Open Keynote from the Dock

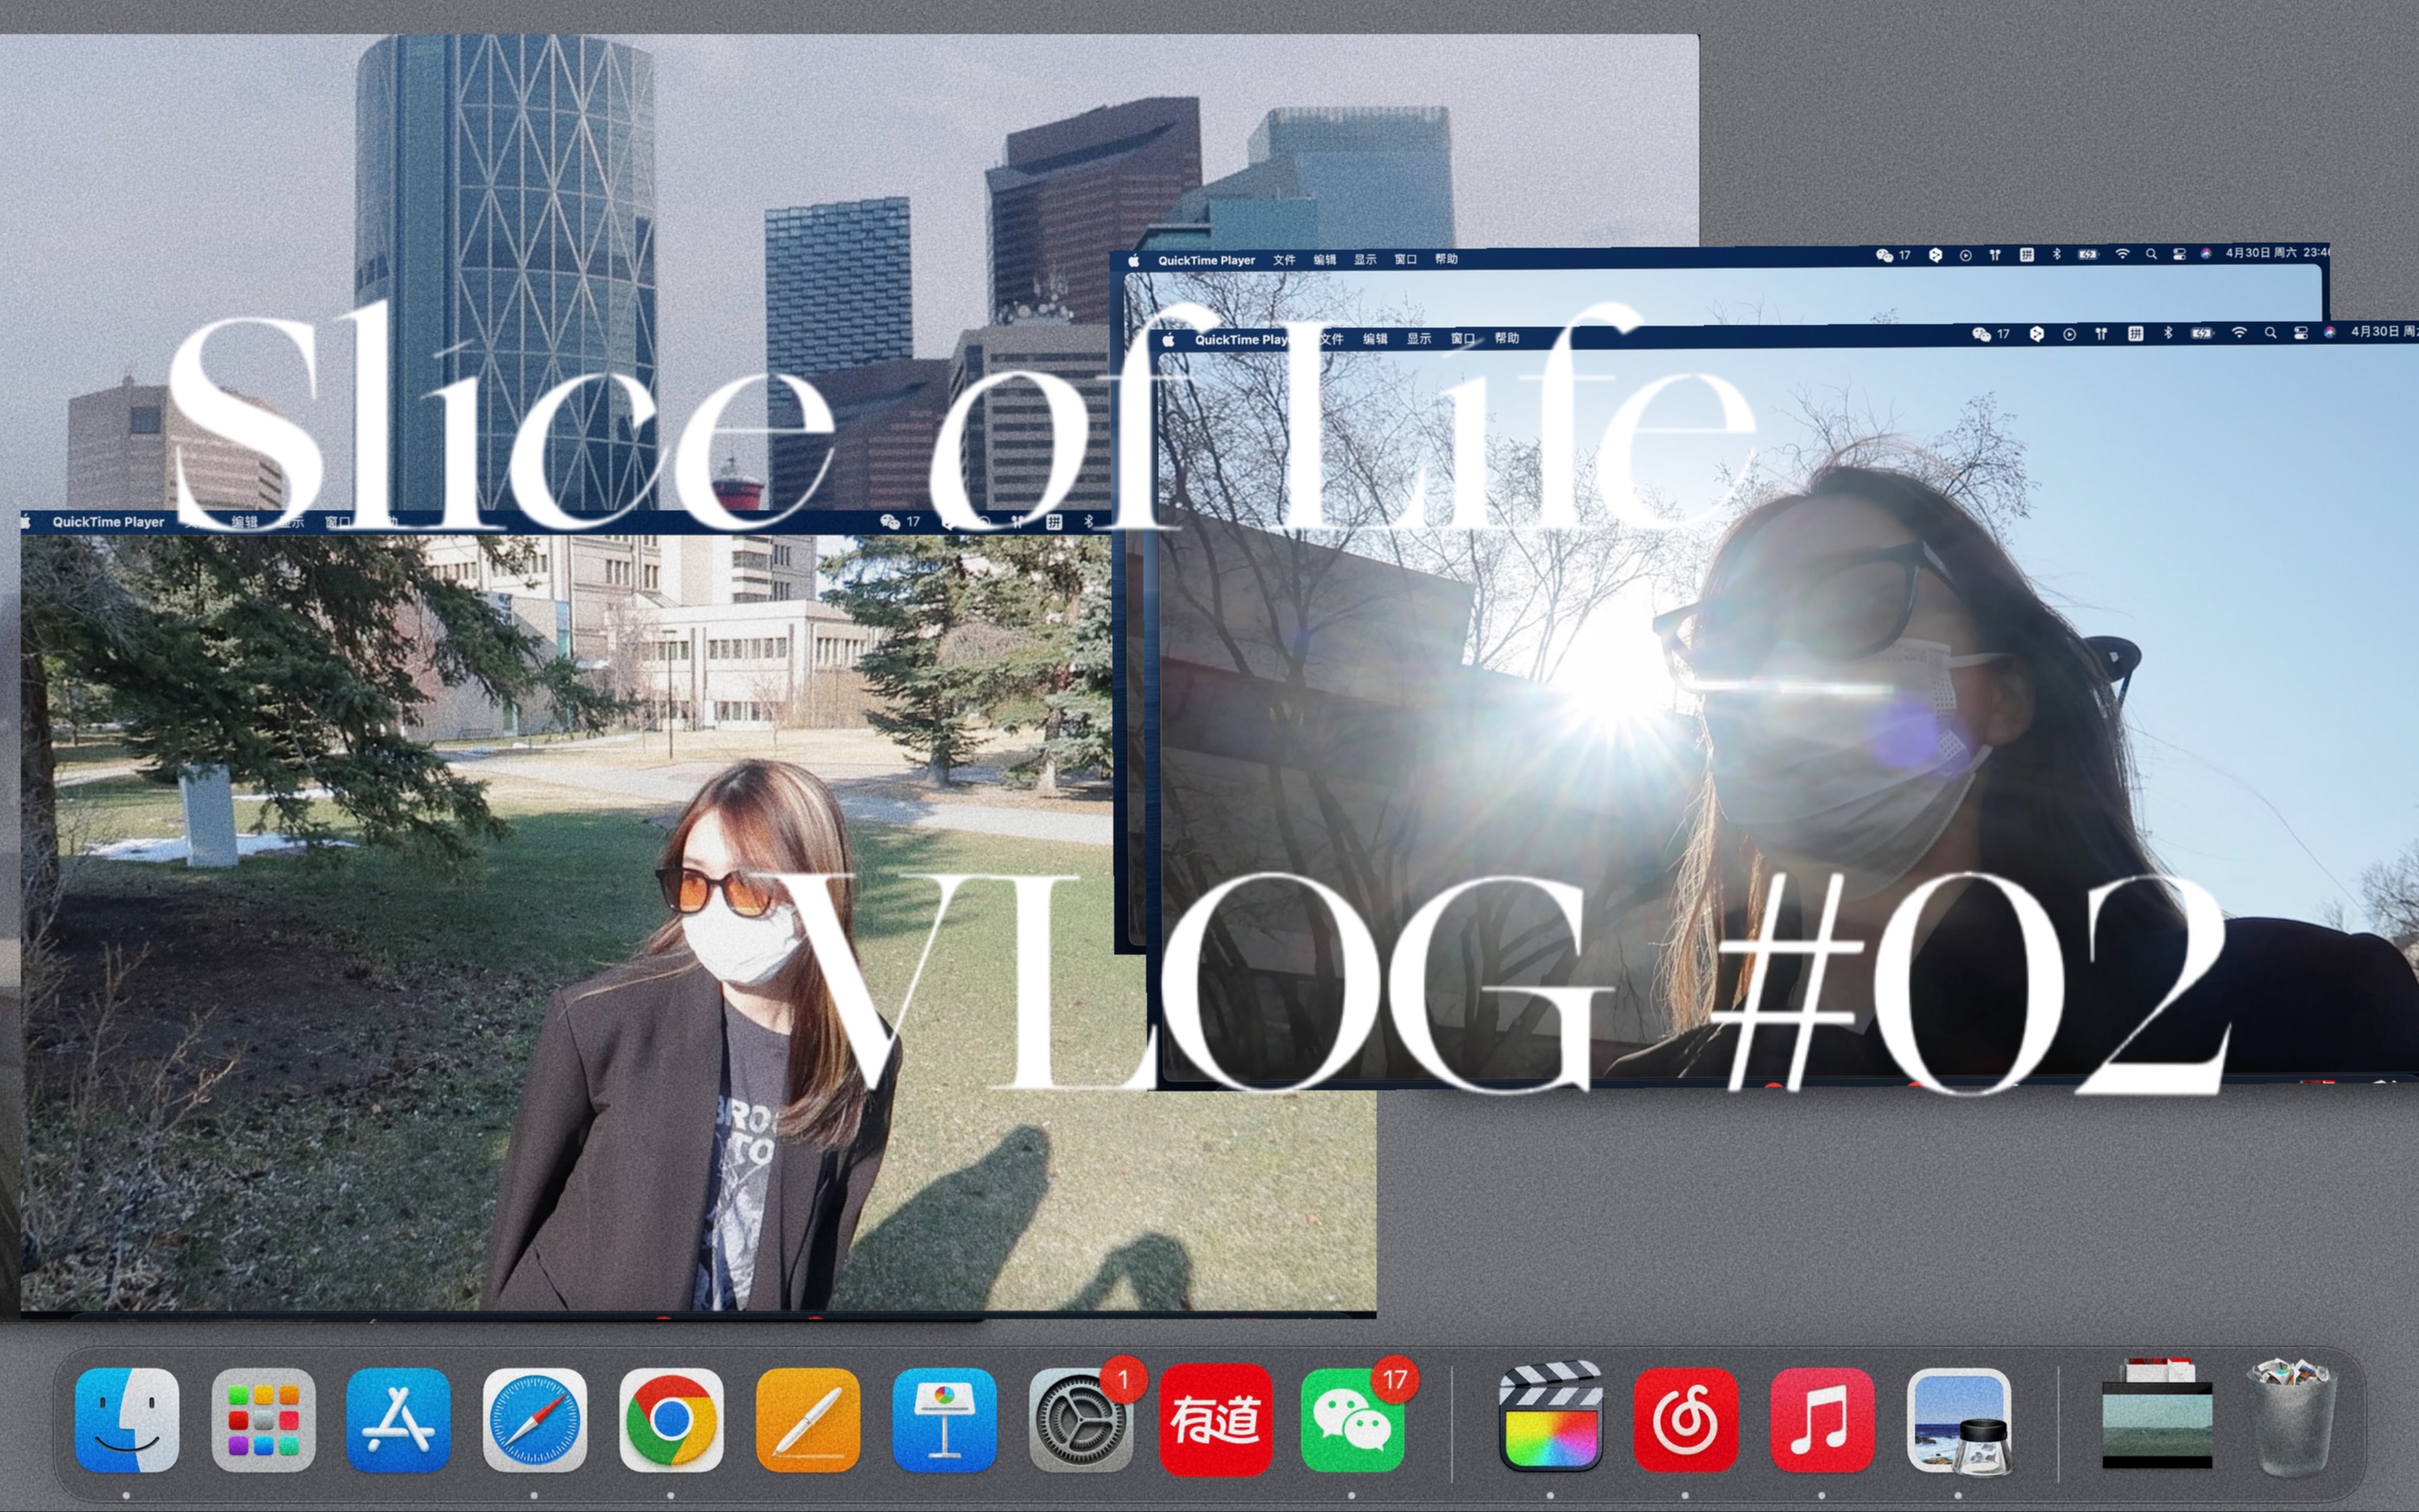[x=943, y=1420]
